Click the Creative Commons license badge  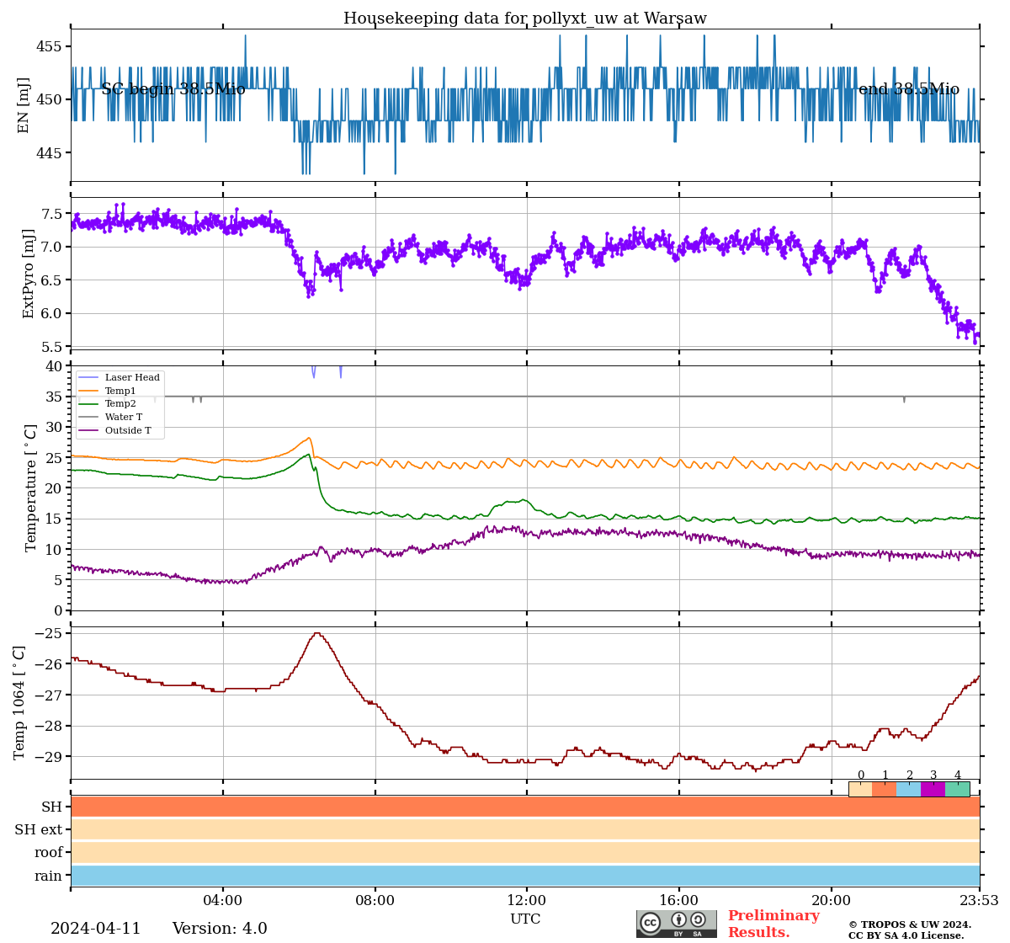coord(677,924)
